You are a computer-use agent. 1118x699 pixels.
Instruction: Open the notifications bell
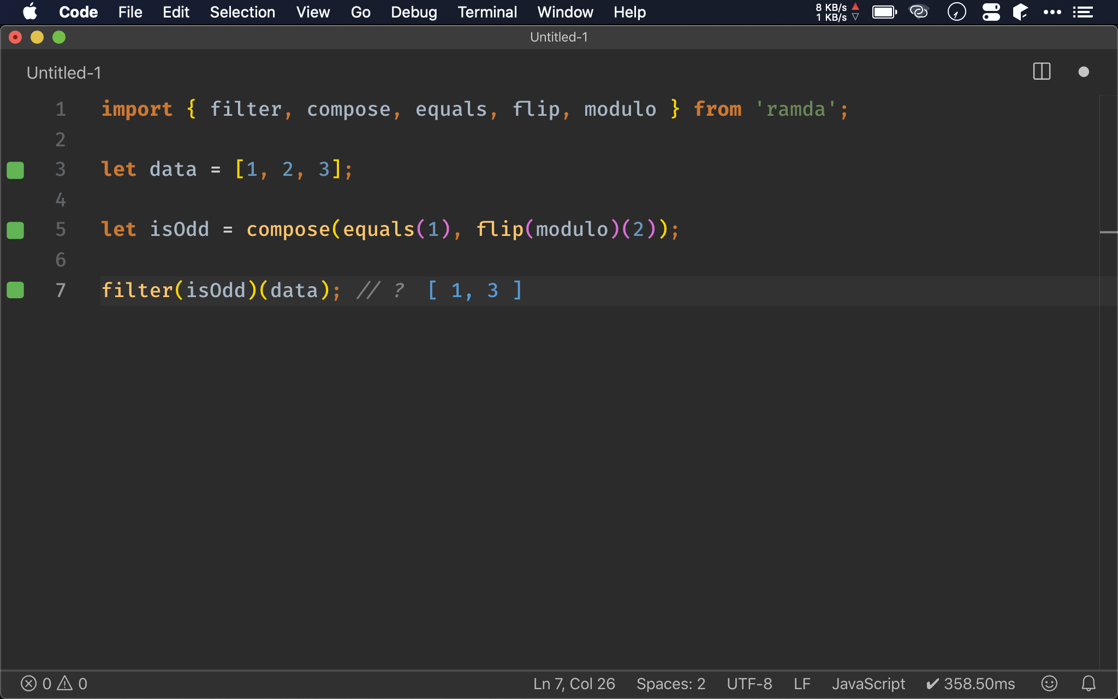(1089, 684)
